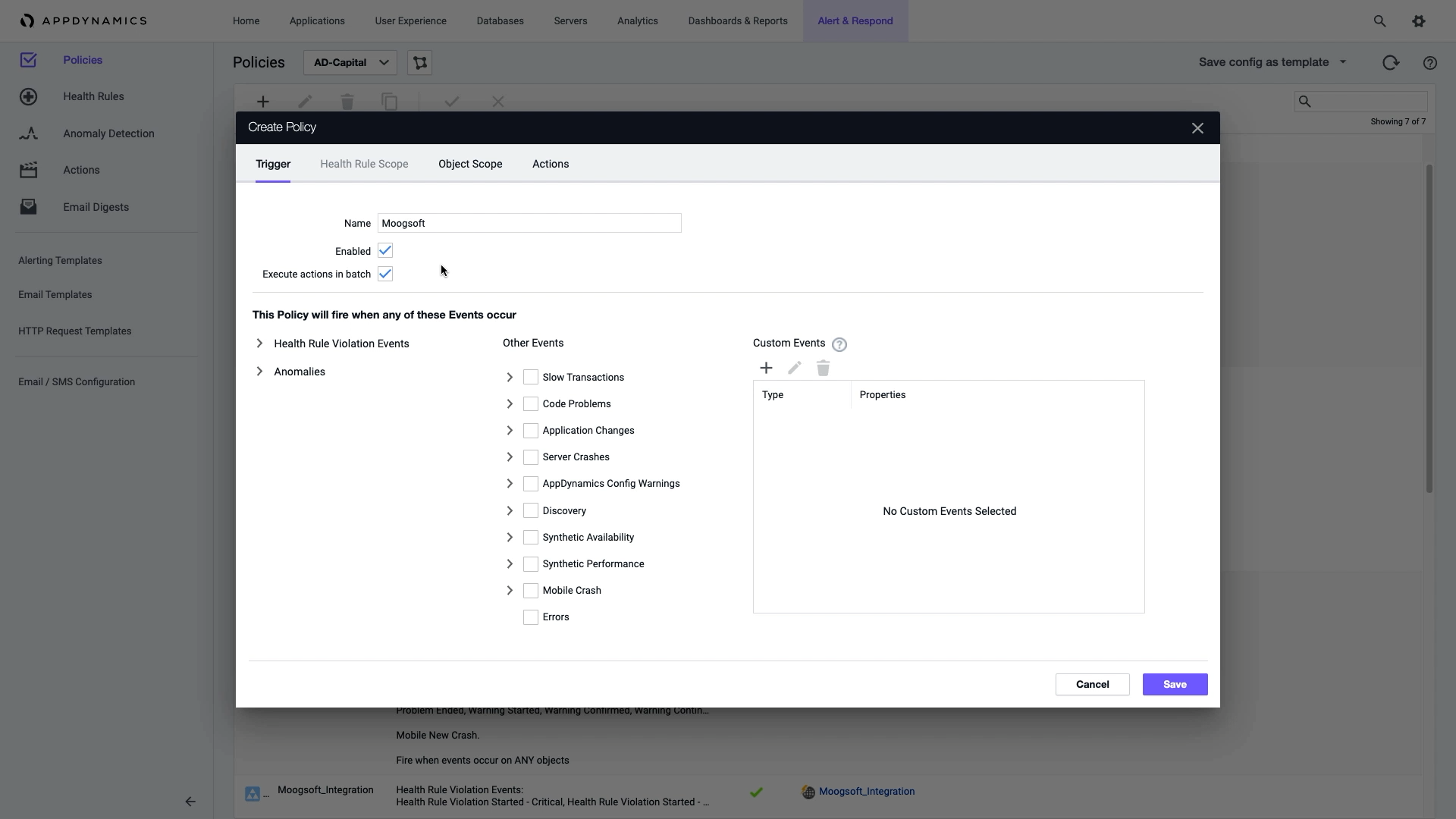This screenshot has height=819, width=1456.
Task: Click the application flow map icon beside AD-Capital
Action: tap(420, 63)
